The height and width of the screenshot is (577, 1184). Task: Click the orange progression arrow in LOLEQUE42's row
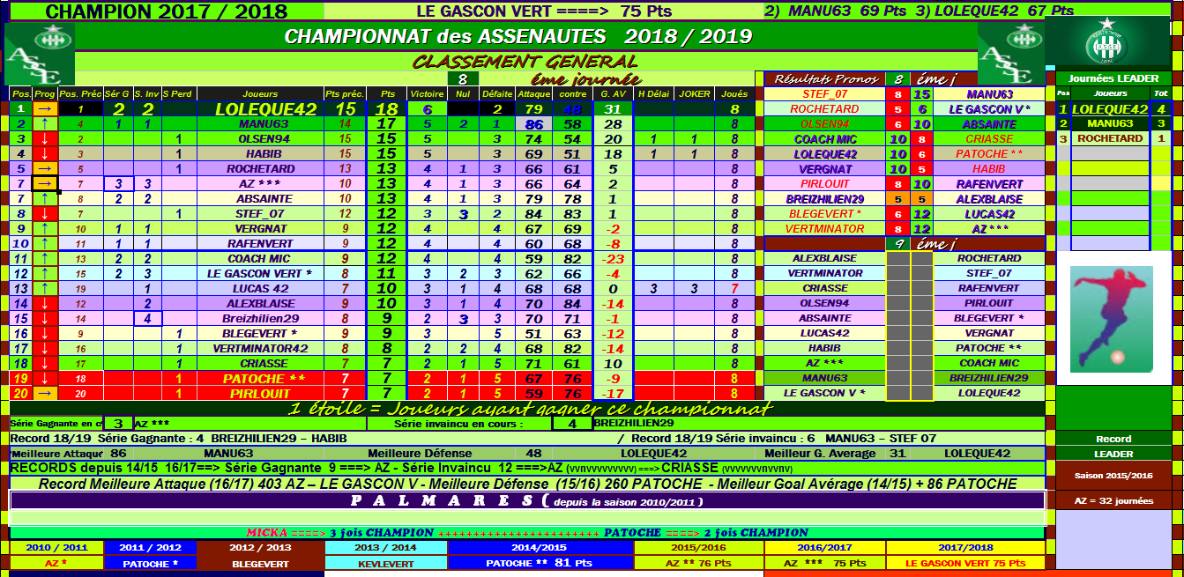click(44, 109)
